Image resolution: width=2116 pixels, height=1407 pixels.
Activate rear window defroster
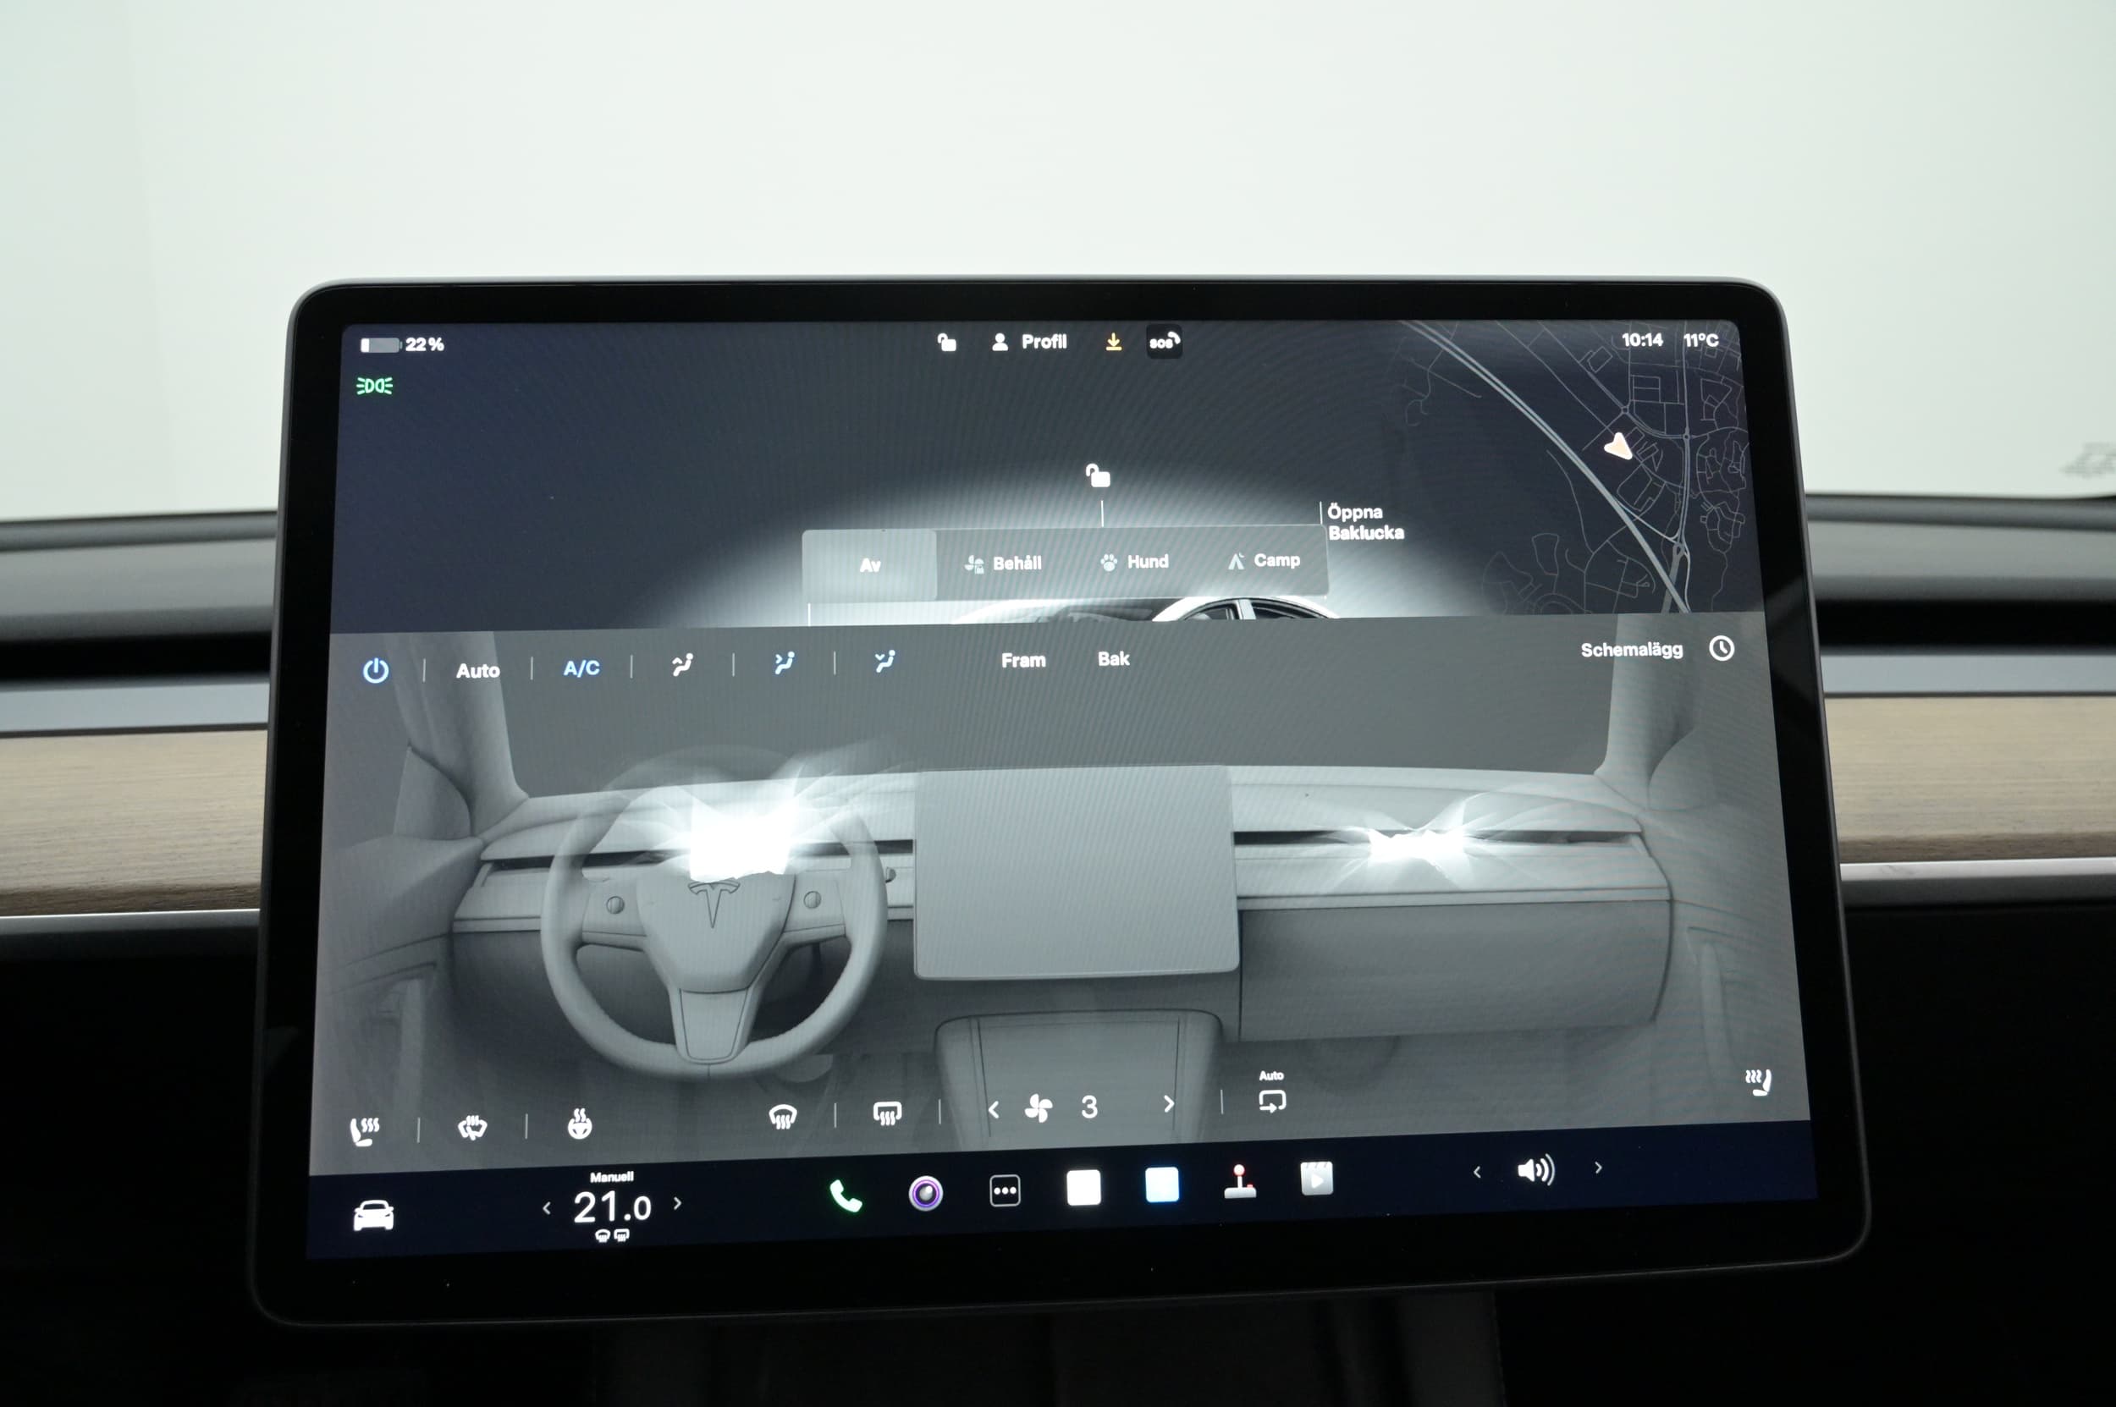(x=887, y=1113)
